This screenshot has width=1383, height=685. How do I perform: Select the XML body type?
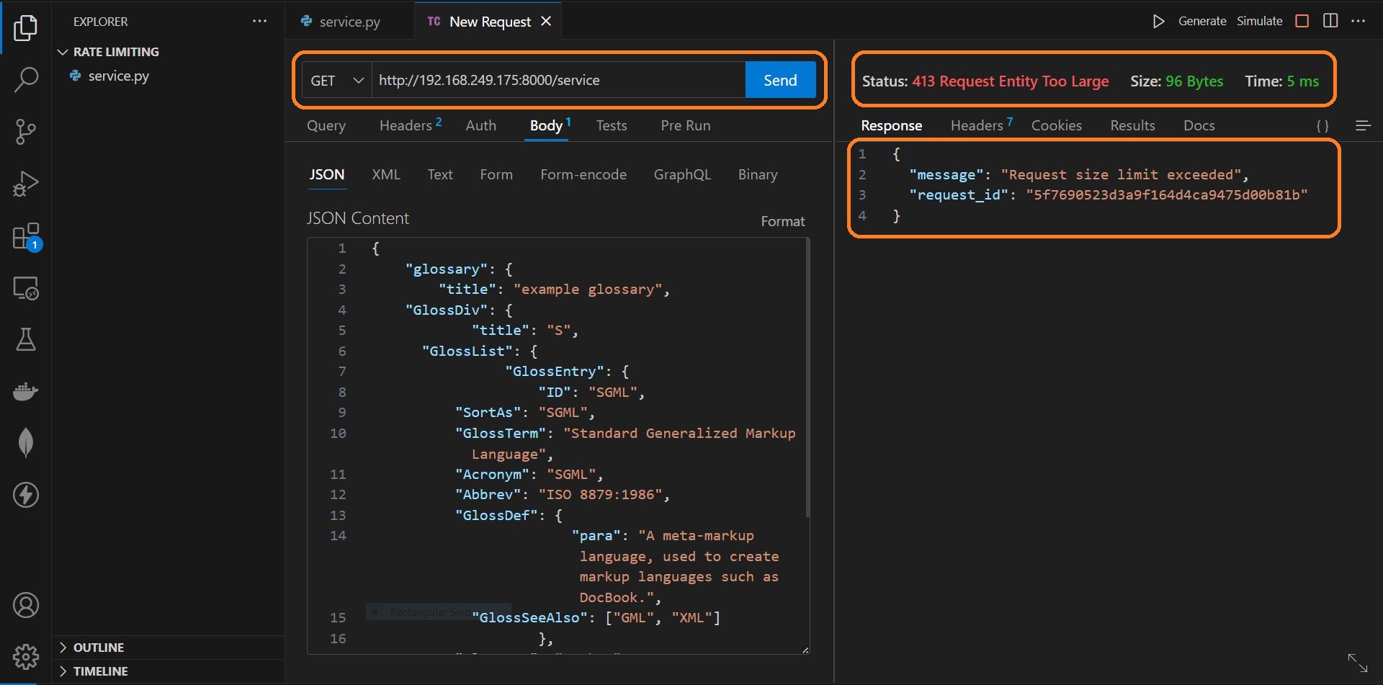pyautogui.click(x=386, y=174)
